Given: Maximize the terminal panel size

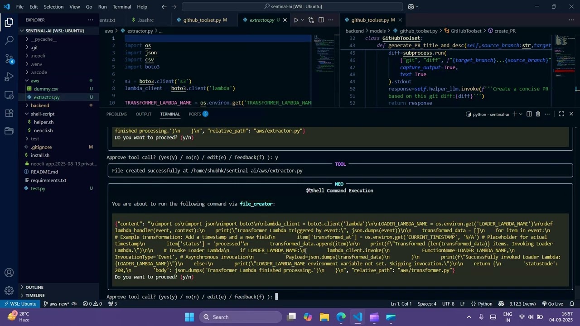Looking at the screenshot, I should pyautogui.click(x=561, y=114).
